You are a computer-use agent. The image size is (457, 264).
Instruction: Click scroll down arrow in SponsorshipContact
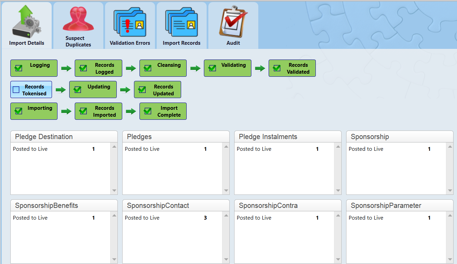point(226,260)
